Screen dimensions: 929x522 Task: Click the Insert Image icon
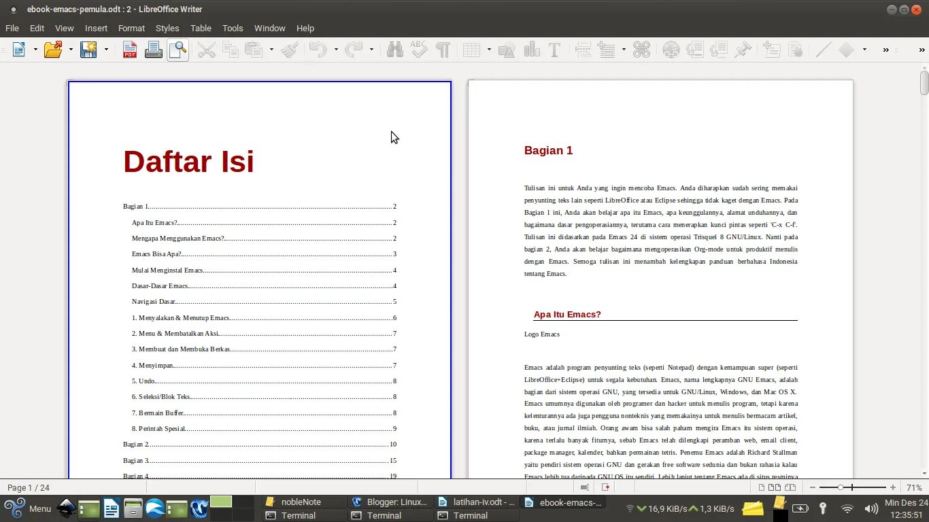point(507,50)
